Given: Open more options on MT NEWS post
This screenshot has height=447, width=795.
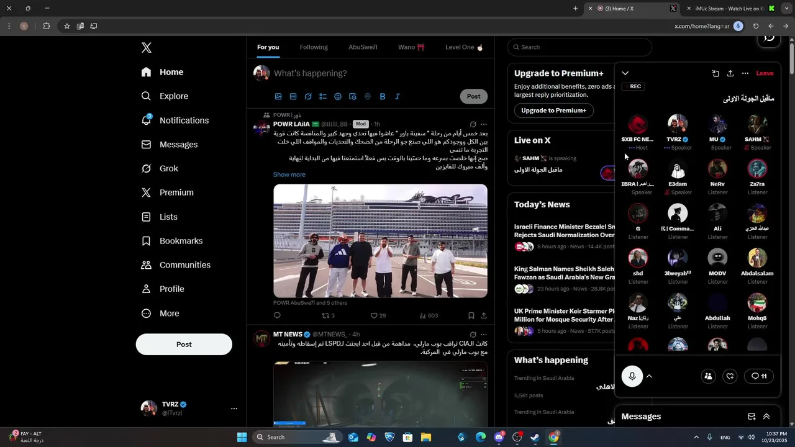Looking at the screenshot, I should tap(484, 335).
